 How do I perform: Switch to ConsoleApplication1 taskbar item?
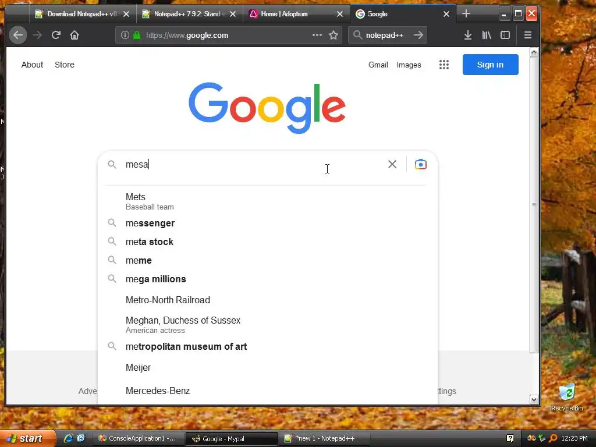[137, 439]
